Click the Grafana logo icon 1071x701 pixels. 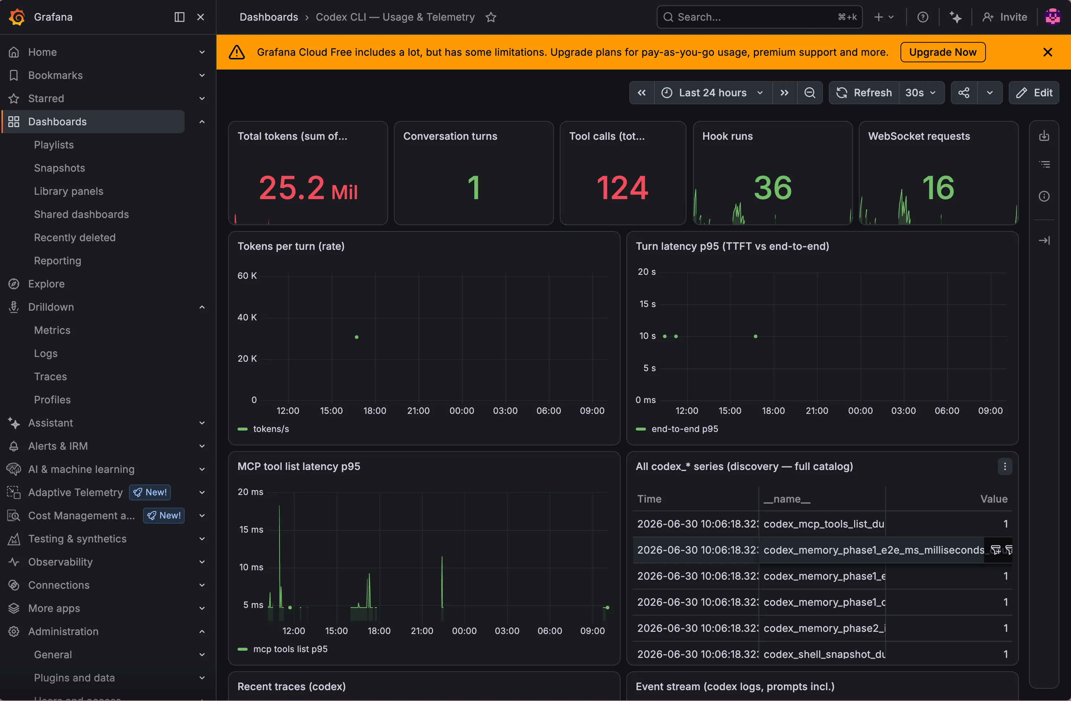click(17, 17)
